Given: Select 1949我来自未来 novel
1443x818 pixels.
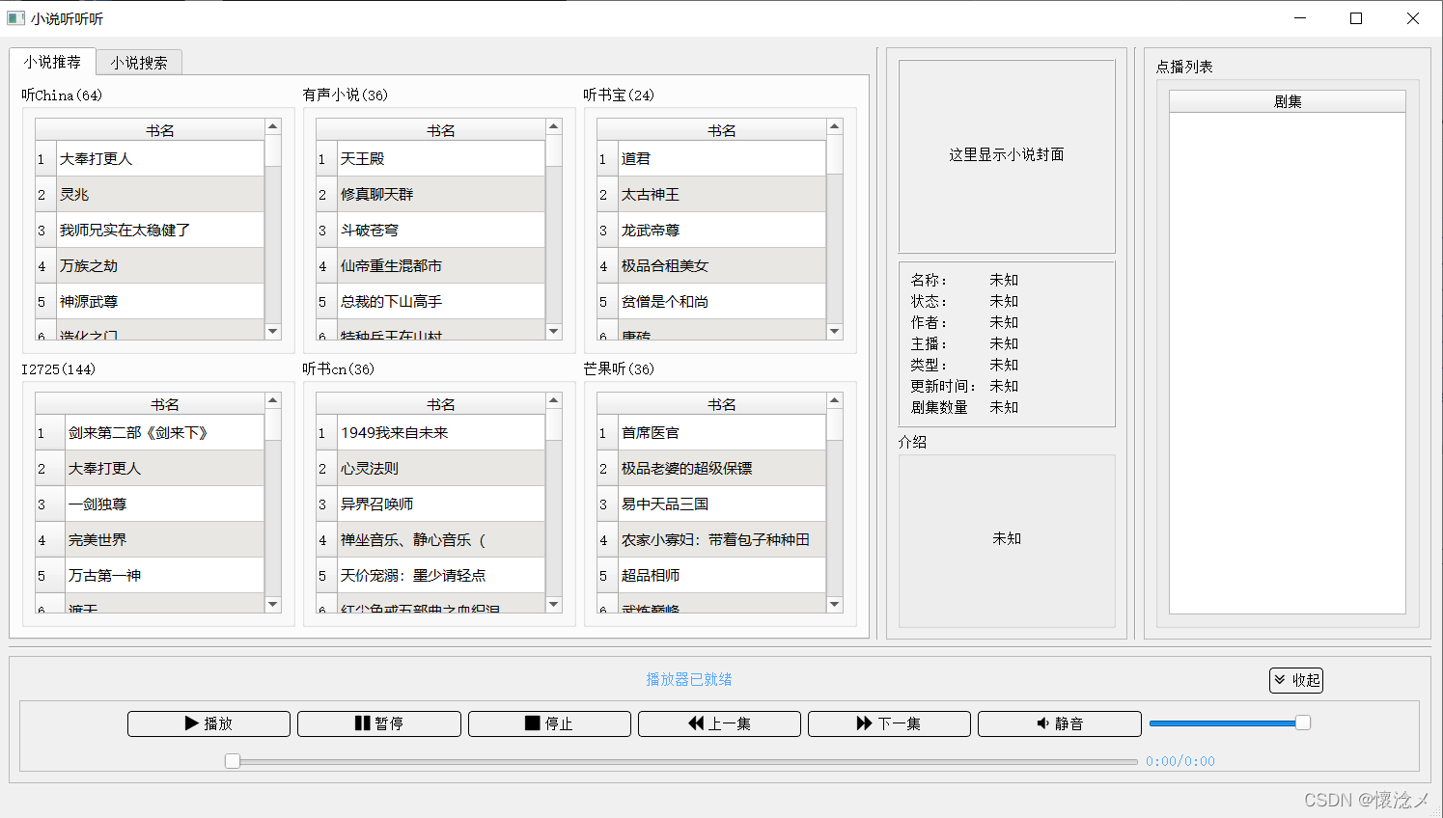Looking at the screenshot, I should (x=441, y=432).
